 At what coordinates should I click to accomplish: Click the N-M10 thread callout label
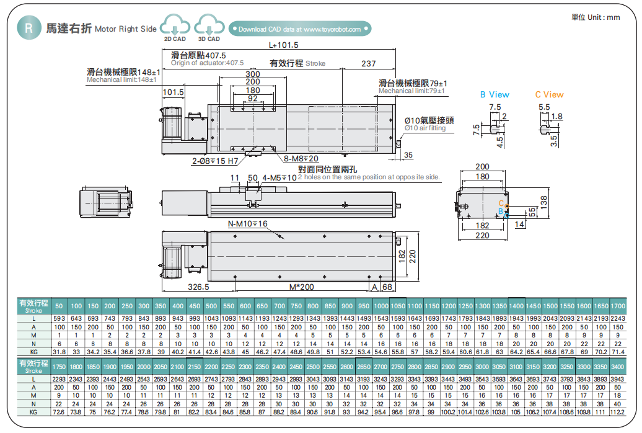coord(248,224)
